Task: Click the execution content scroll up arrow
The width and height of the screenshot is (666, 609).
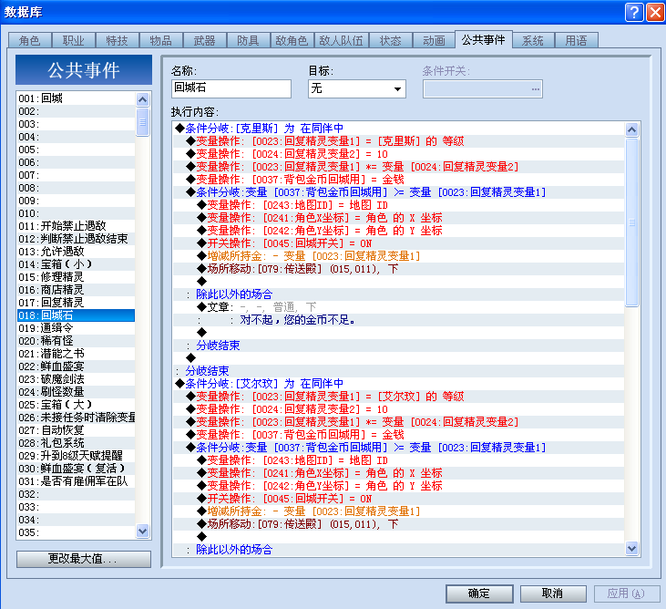Action: [x=631, y=129]
